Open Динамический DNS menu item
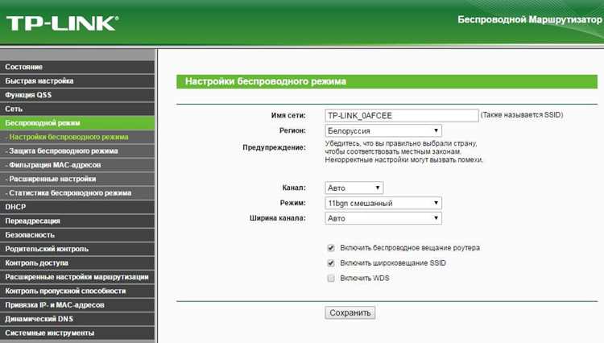604x343 pixels. click(x=77, y=319)
